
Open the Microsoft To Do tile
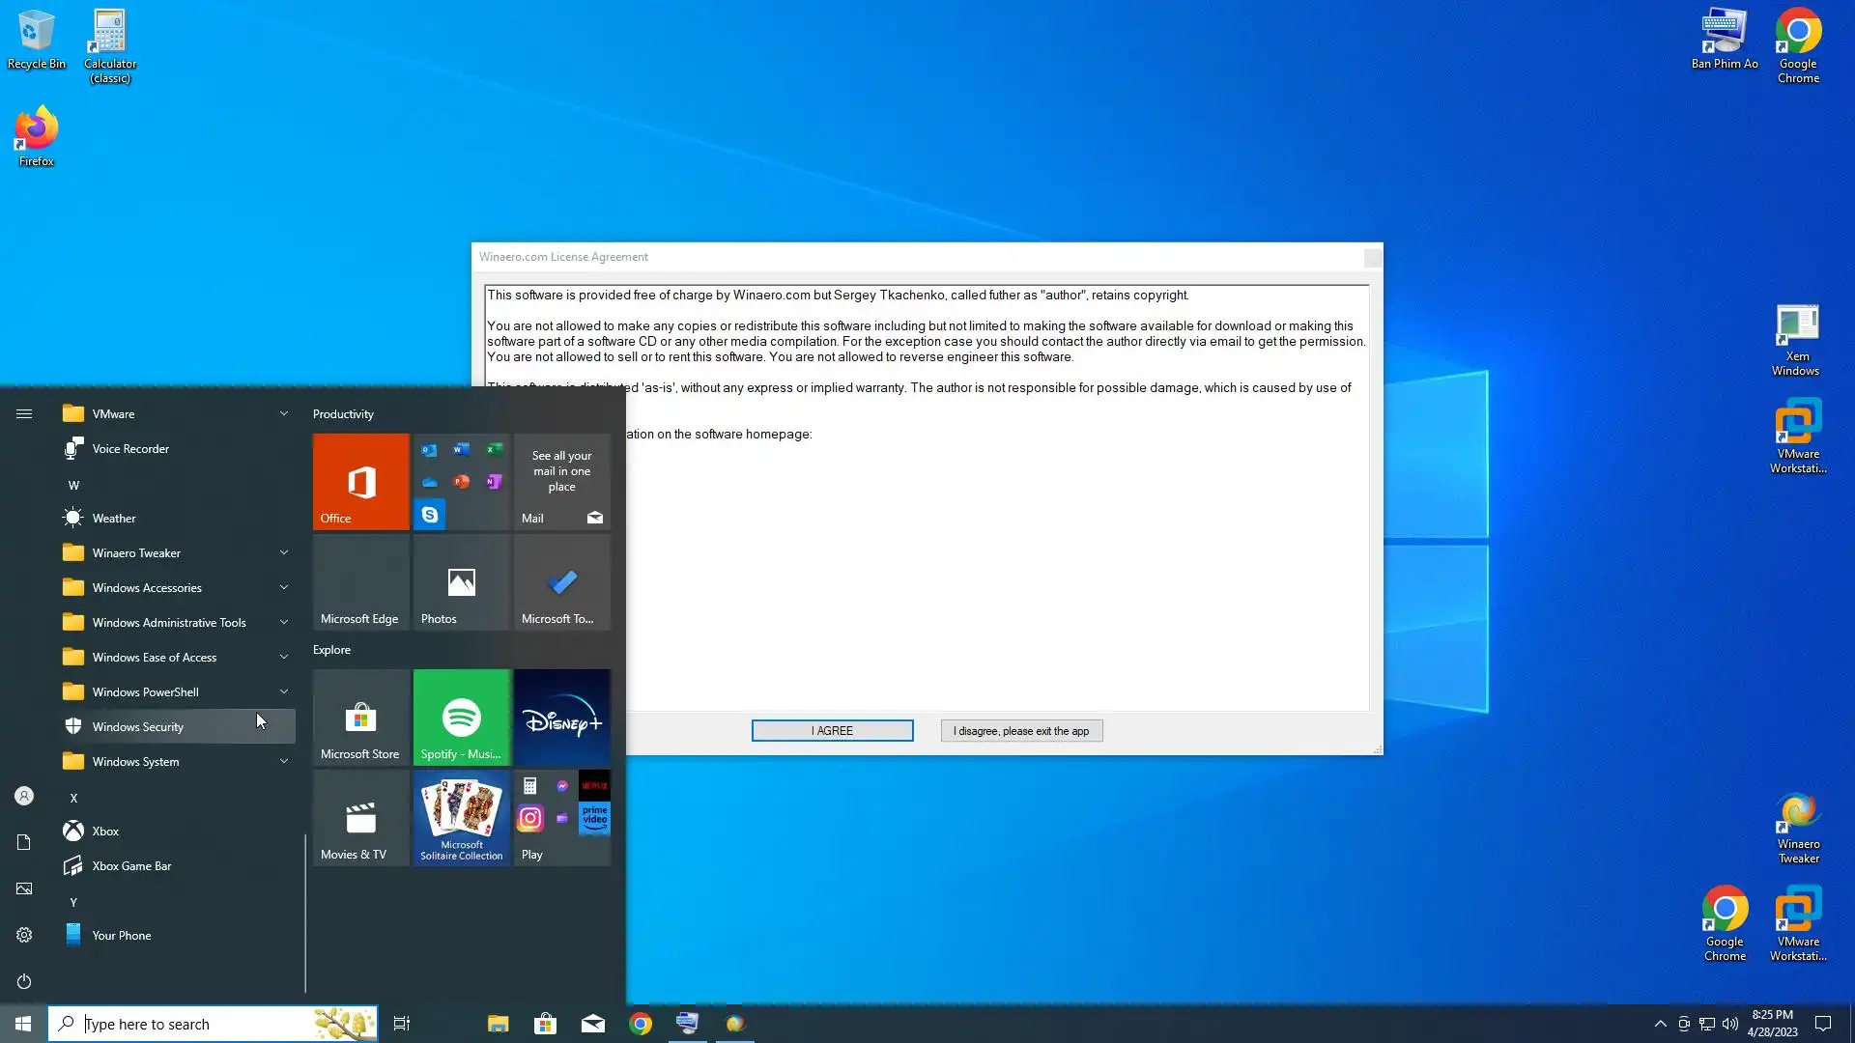click(x=561, y=581)
